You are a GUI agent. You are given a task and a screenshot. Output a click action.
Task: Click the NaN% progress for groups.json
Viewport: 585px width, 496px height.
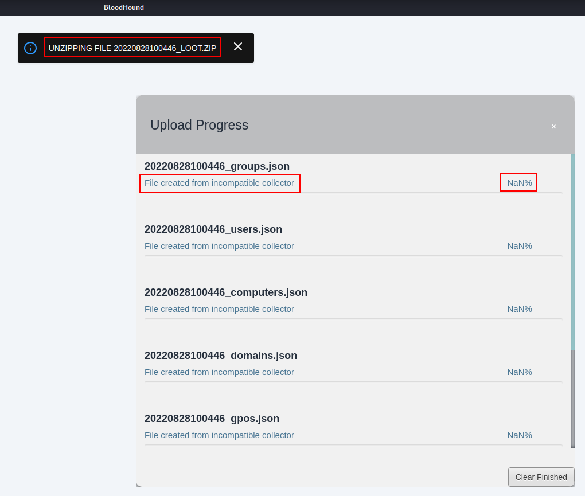click(x=519, y=183)
